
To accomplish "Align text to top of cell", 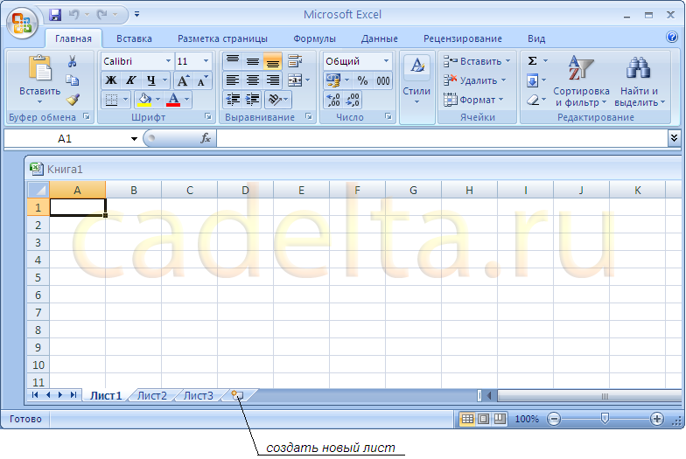I will (x=233, y=61).
